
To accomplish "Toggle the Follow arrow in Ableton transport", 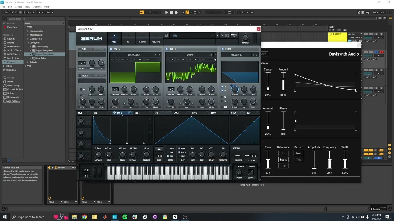I will 142,12.
